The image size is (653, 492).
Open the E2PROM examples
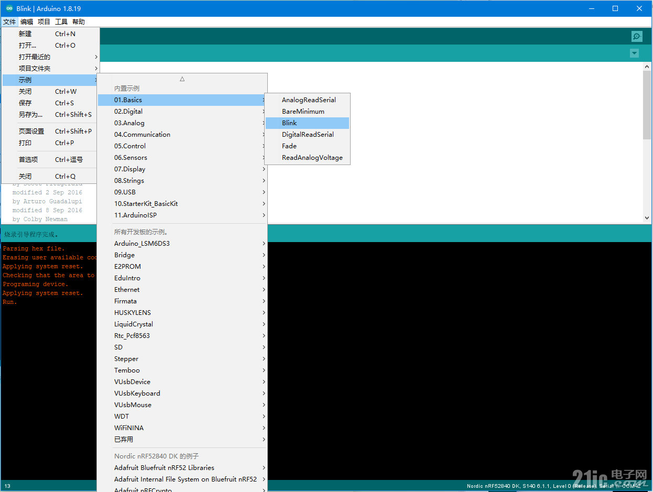(182, 266)
